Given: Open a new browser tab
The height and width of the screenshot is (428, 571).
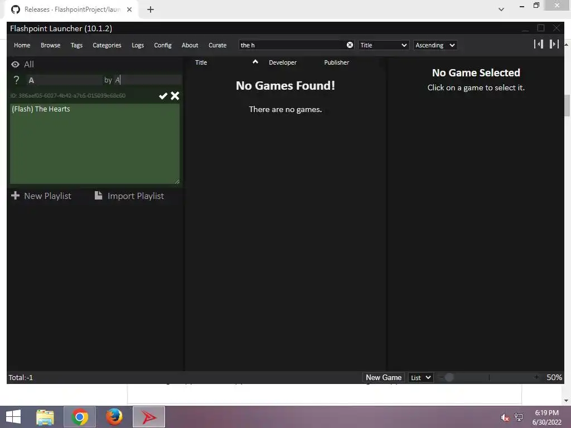Looking at the screenshot, I should click(x=151, y=9).
